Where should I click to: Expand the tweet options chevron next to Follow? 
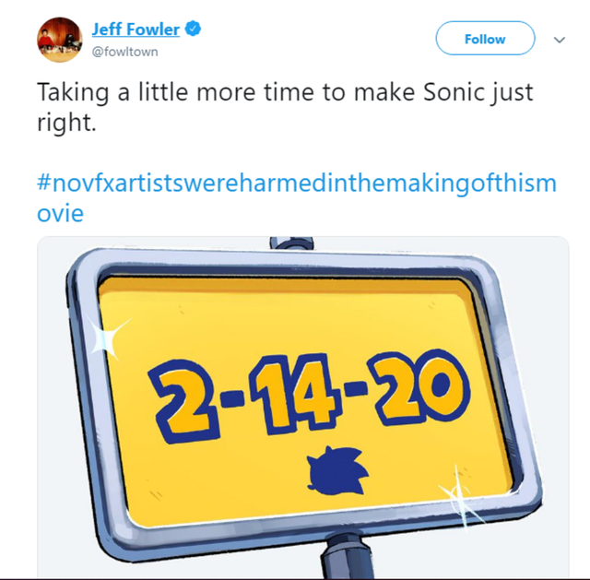pyautogui.click(x=559, y=40)
